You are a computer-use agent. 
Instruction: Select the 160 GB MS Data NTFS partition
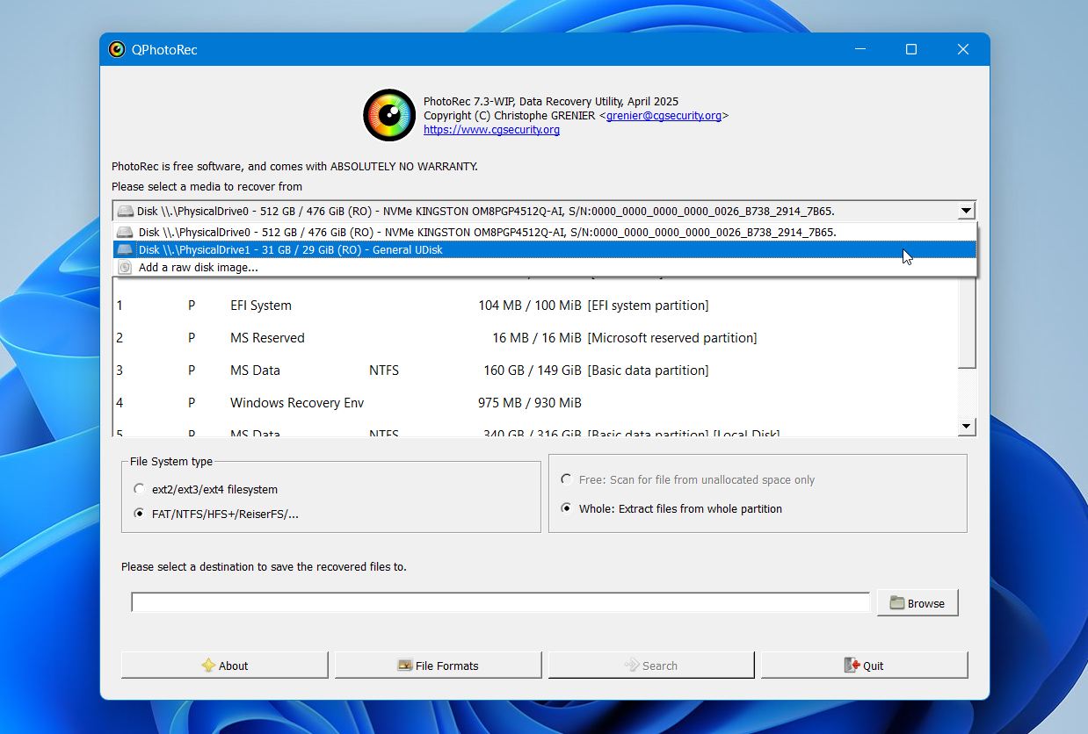click(x=534, y=371)
